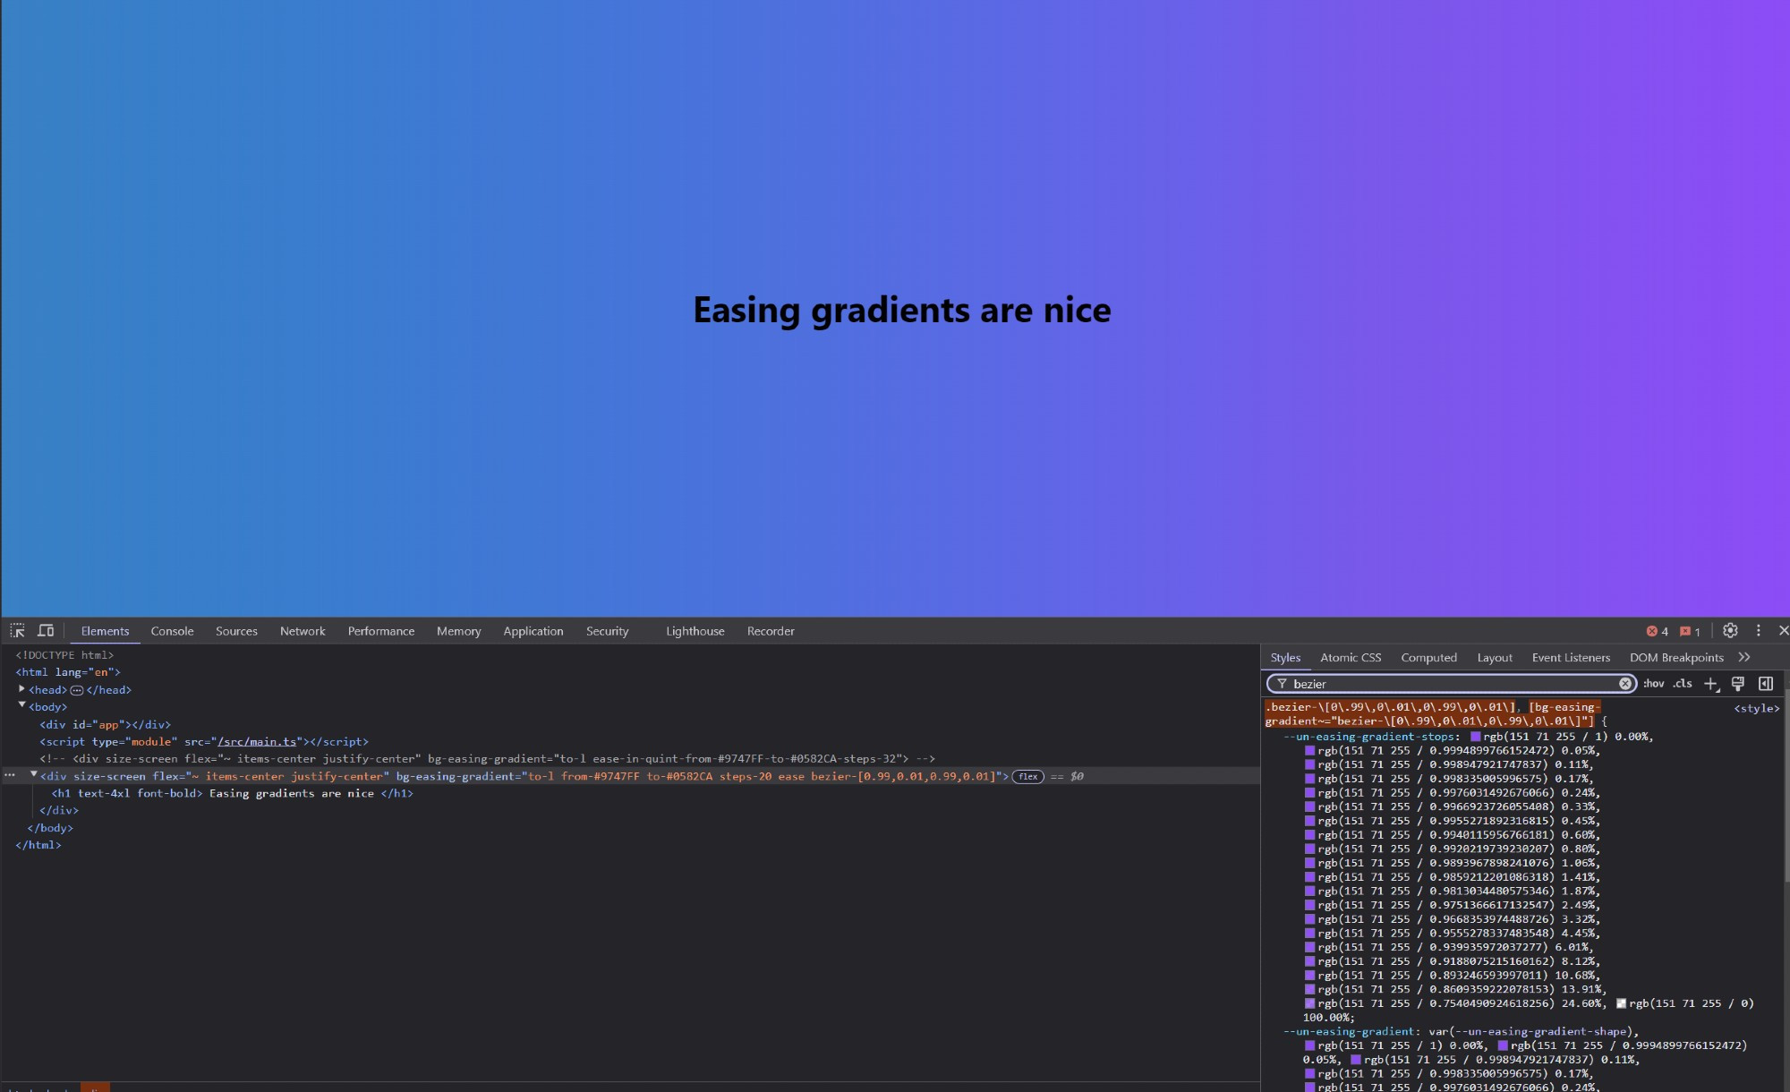Screen dimensions: 1790x1092
Task: Open the DevTools three-dot customize menu
Action: click(x=1758, y=631)
